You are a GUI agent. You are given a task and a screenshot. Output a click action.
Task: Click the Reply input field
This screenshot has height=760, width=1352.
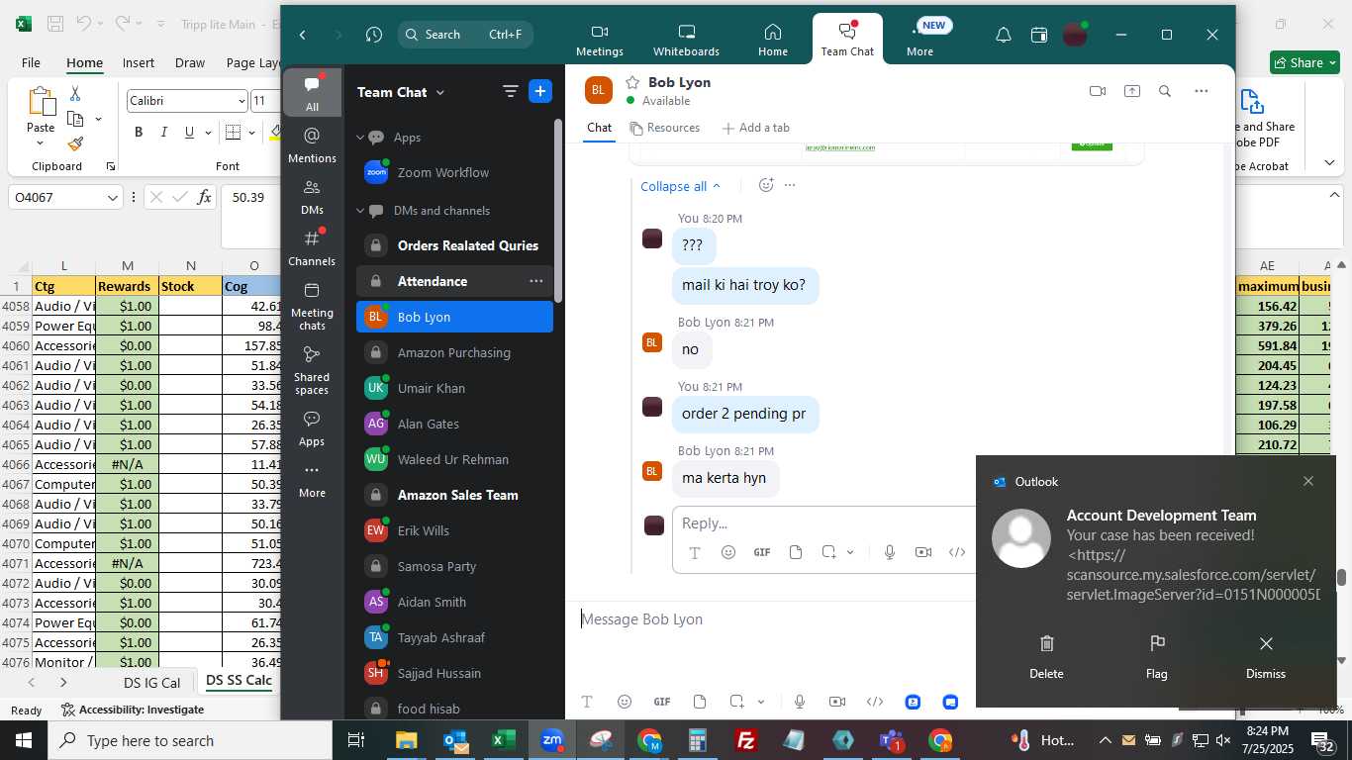[x=823, y=522]
